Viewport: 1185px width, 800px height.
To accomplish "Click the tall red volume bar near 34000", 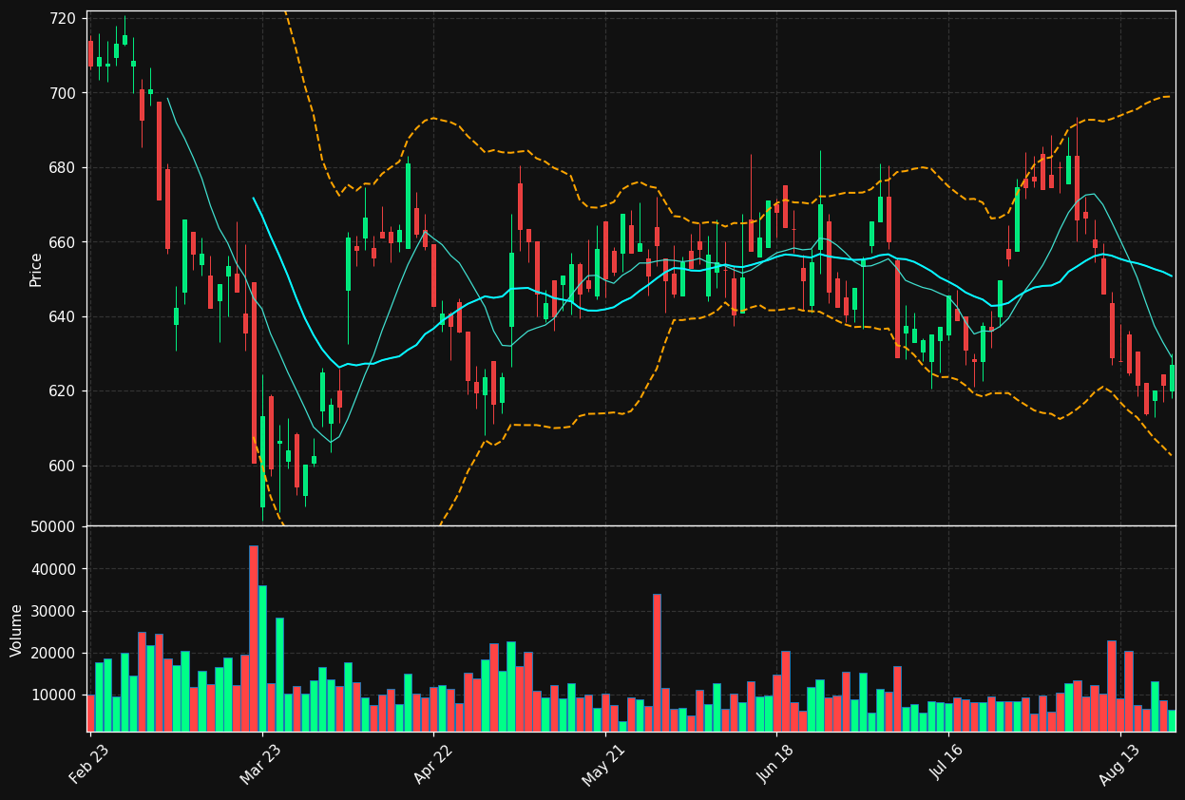I will (x=657, y=662).
